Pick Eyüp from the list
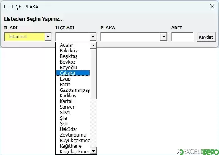The image size is (219, 155). [73, 79]
